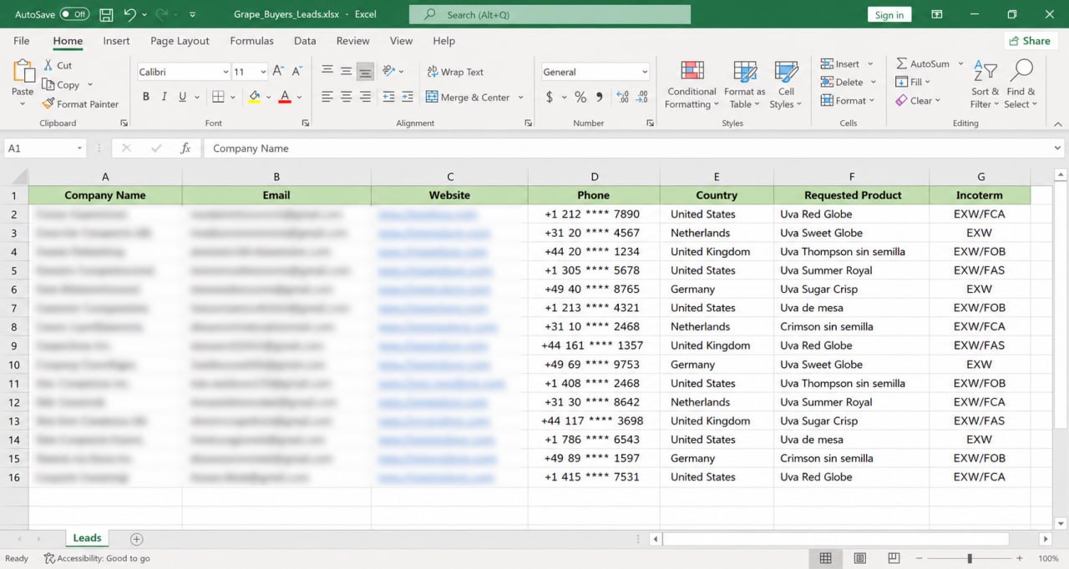Click the Accounting dollar format icon
1069x569 pixels.
[x=549, y=97]
